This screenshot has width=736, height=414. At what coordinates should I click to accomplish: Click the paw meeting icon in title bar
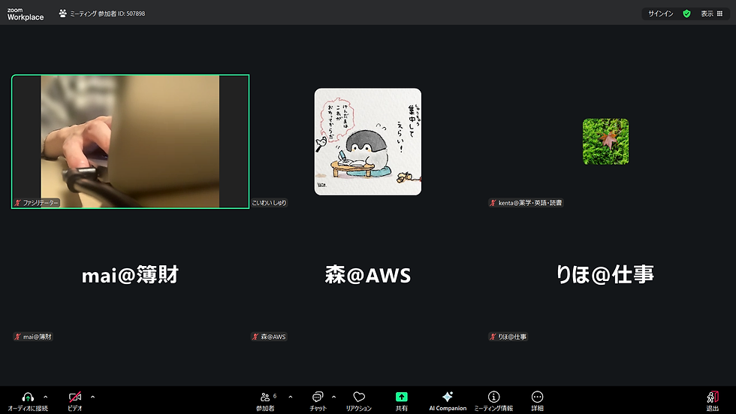tap(63, 14)
